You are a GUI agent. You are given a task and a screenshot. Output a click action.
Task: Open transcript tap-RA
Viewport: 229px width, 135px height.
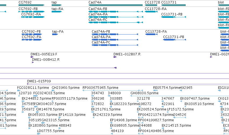[x=57, y=9]
